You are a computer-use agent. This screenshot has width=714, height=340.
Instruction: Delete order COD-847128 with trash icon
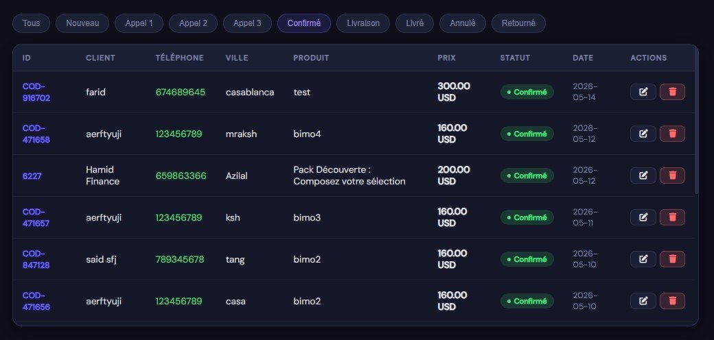tap(672, 259)
